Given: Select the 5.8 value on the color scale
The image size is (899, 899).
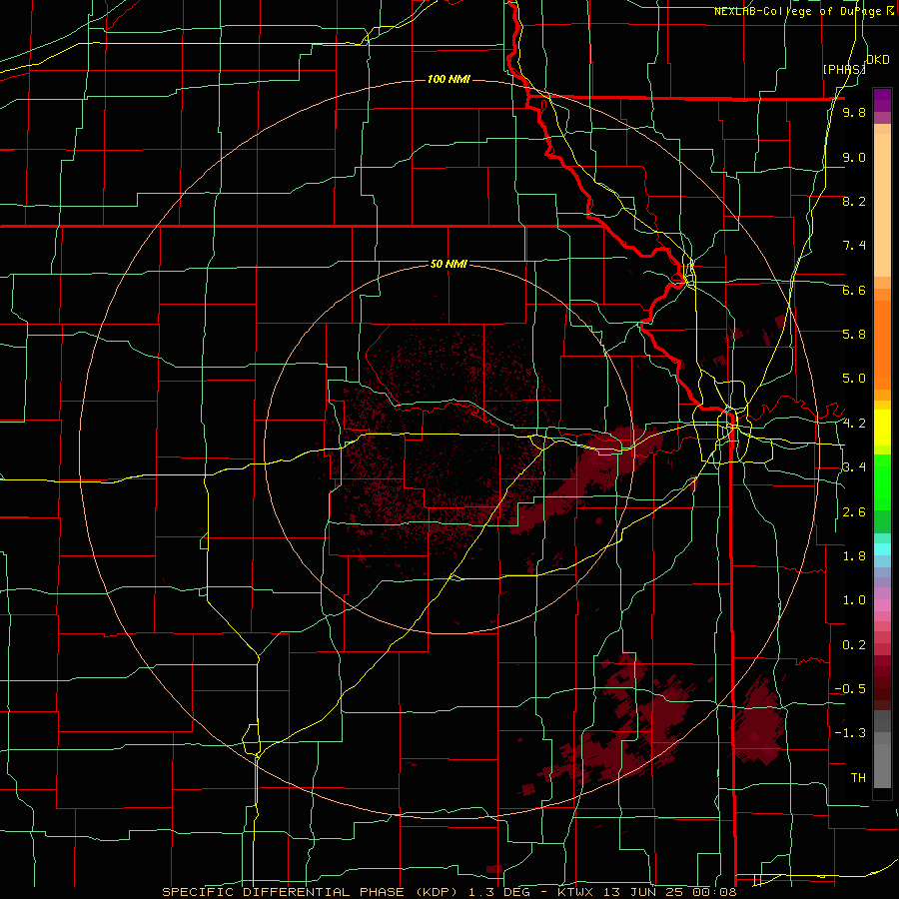Looking at the screenshot, I should coord(854,334).
